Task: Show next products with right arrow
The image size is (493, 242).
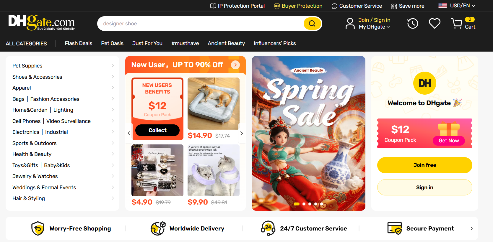Action: click(x=242, y=133)
